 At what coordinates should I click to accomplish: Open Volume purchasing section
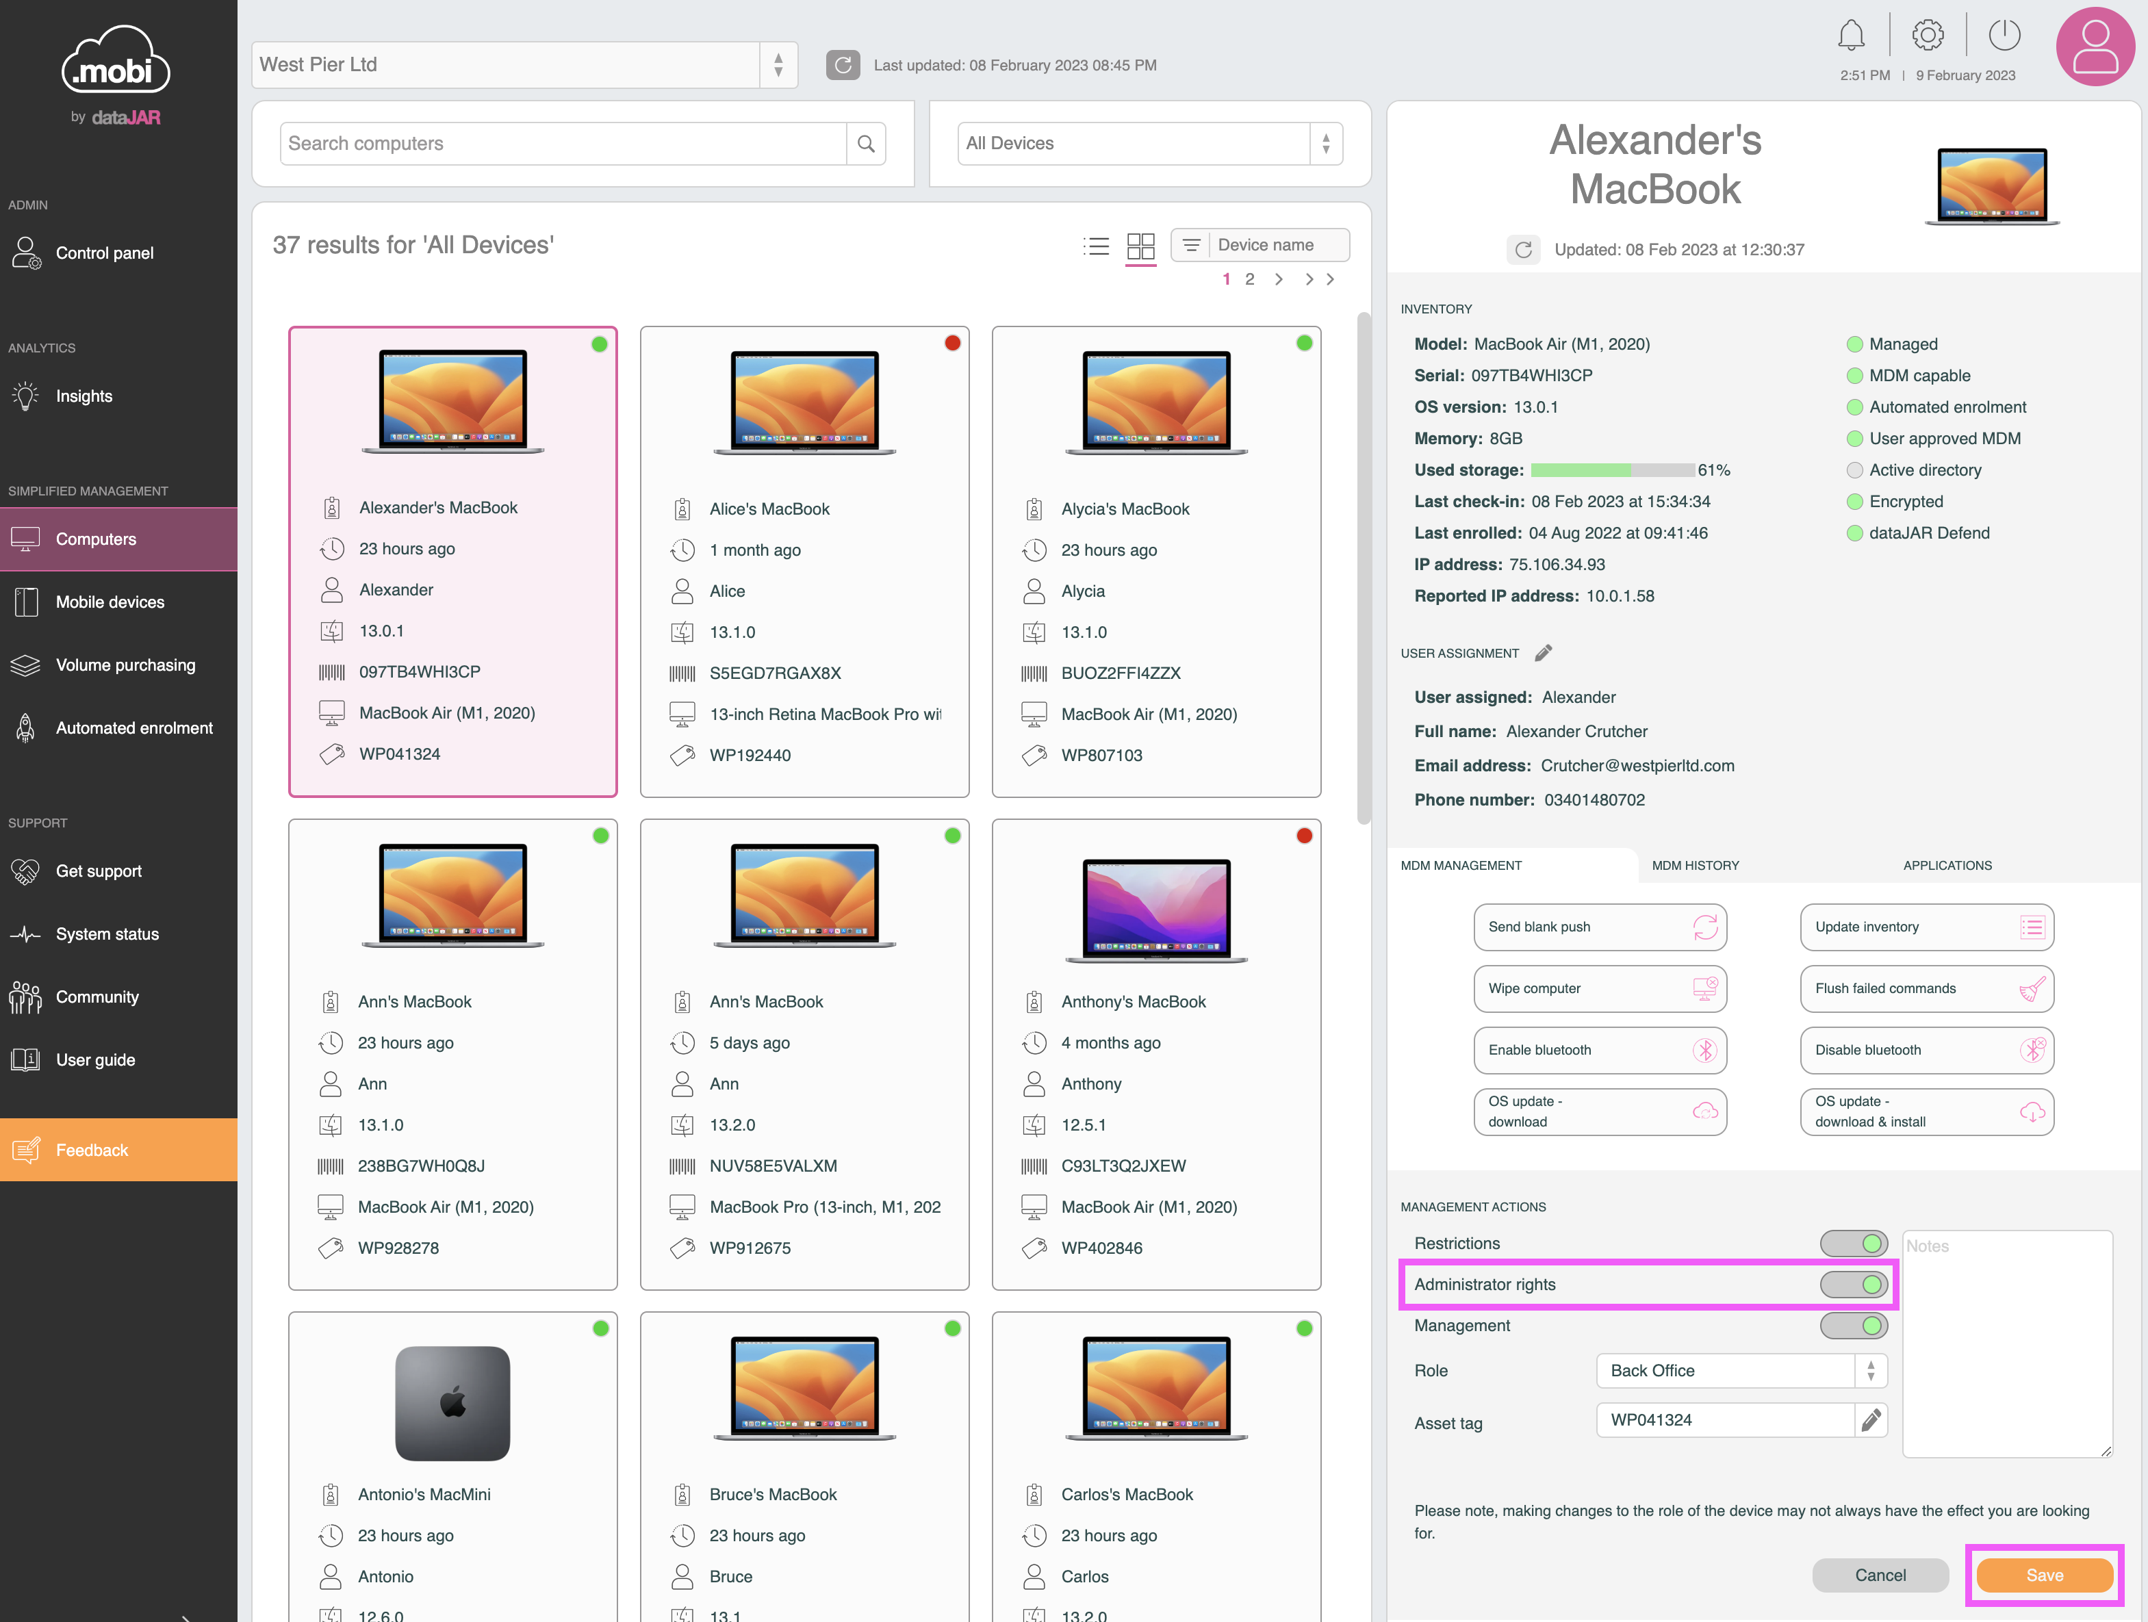118,665
